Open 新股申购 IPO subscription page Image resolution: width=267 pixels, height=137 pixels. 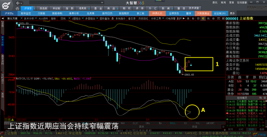click(57, 13)
